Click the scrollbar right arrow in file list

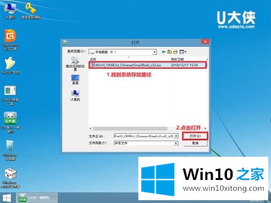[x=205, y=129]
